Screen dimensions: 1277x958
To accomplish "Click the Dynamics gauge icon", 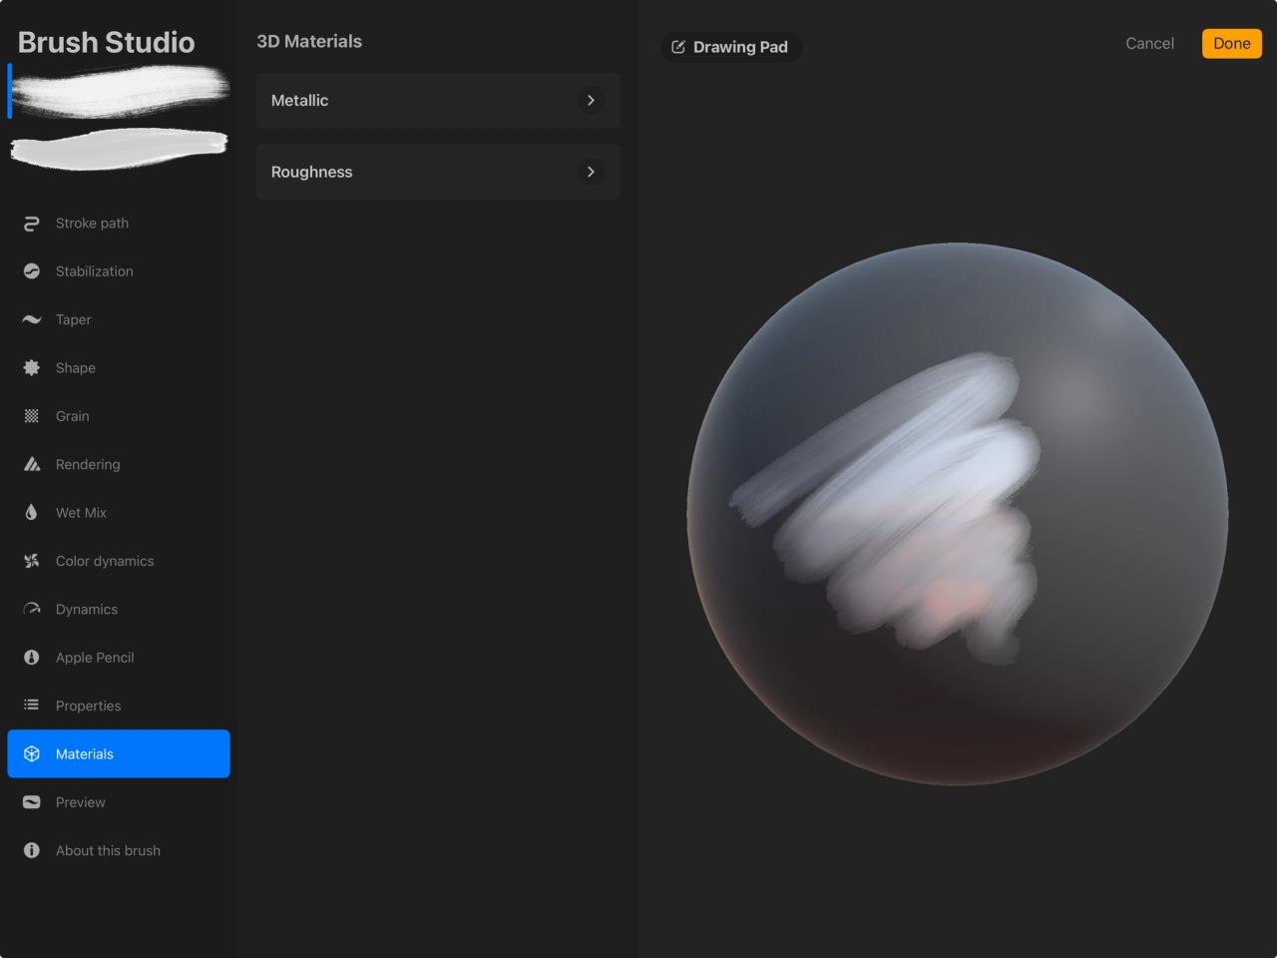I will tap(32, 609).
